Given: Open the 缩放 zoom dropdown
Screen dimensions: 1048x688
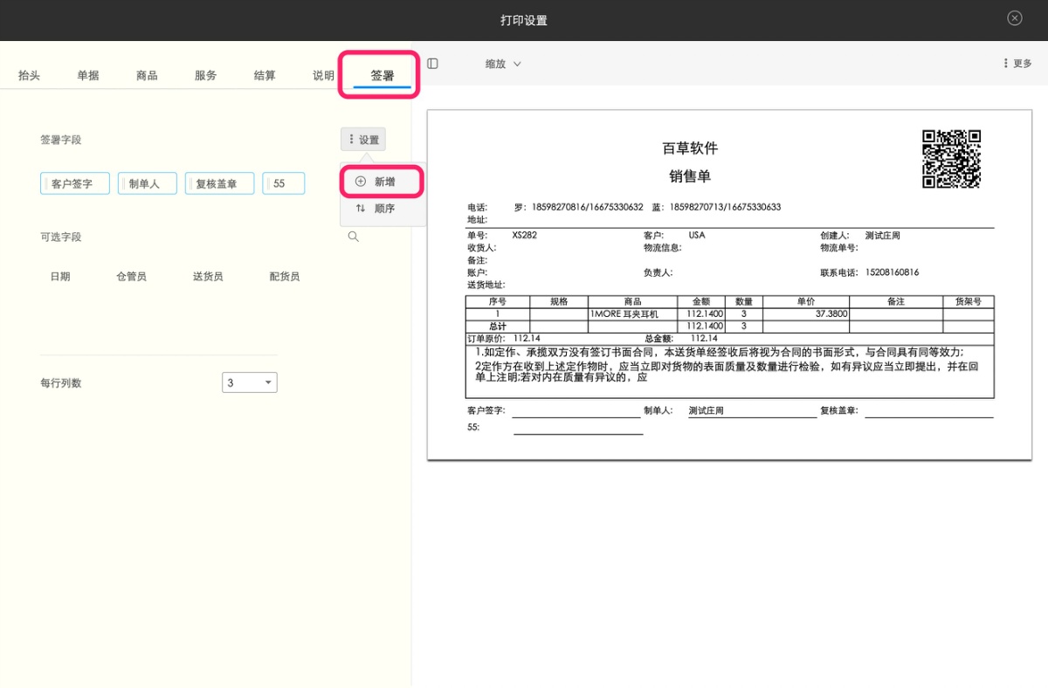Looking at the screenshot, I should point(503,64).
